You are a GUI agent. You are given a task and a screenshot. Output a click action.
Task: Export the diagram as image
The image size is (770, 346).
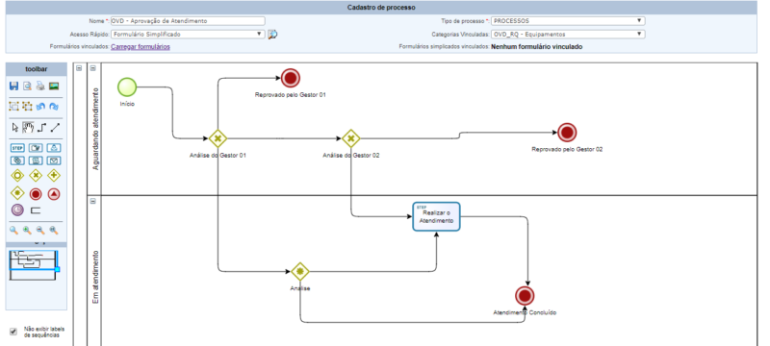click(54, 86)
